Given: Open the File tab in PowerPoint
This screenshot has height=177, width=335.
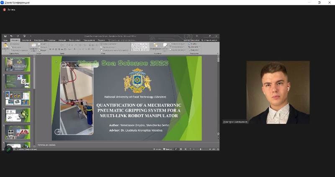Looking at the screenshot, I should [x=5, y=40].
